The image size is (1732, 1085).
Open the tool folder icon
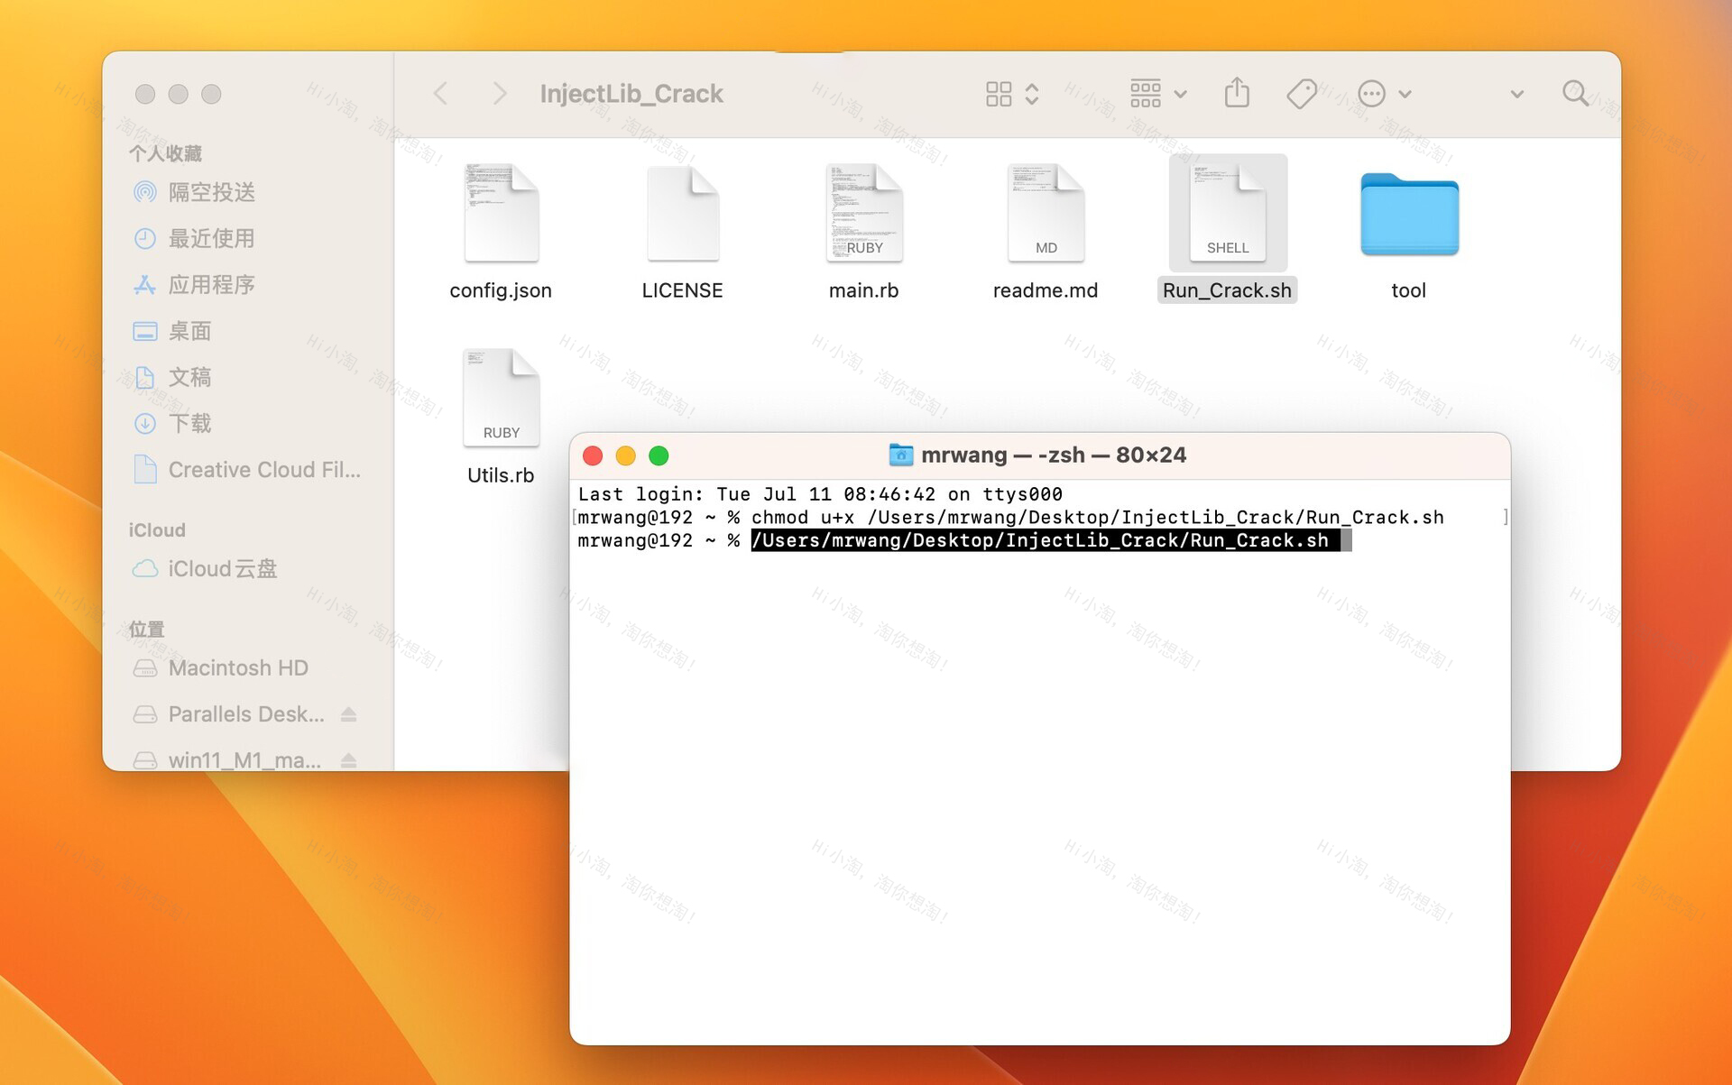1409,215
